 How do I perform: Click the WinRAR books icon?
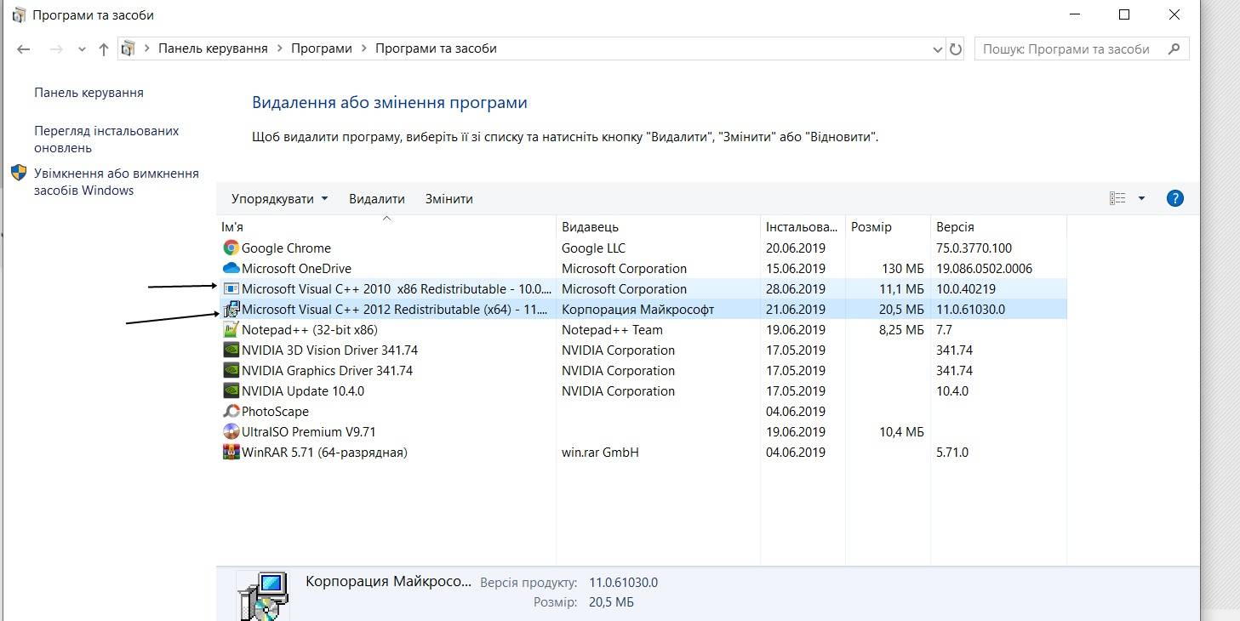pyautogui.click(x=231, y=453)
